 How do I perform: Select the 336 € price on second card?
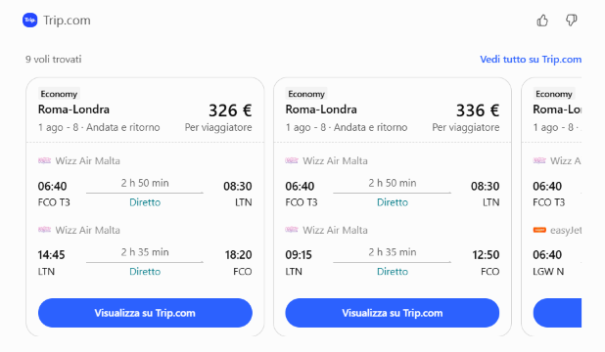[x=478, y=110]
